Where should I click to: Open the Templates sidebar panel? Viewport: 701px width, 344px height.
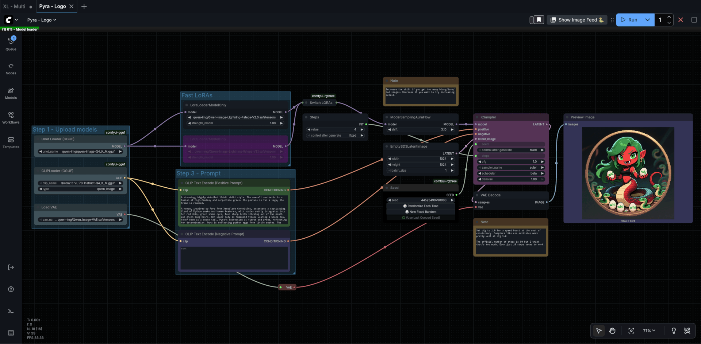coord(11,142)
